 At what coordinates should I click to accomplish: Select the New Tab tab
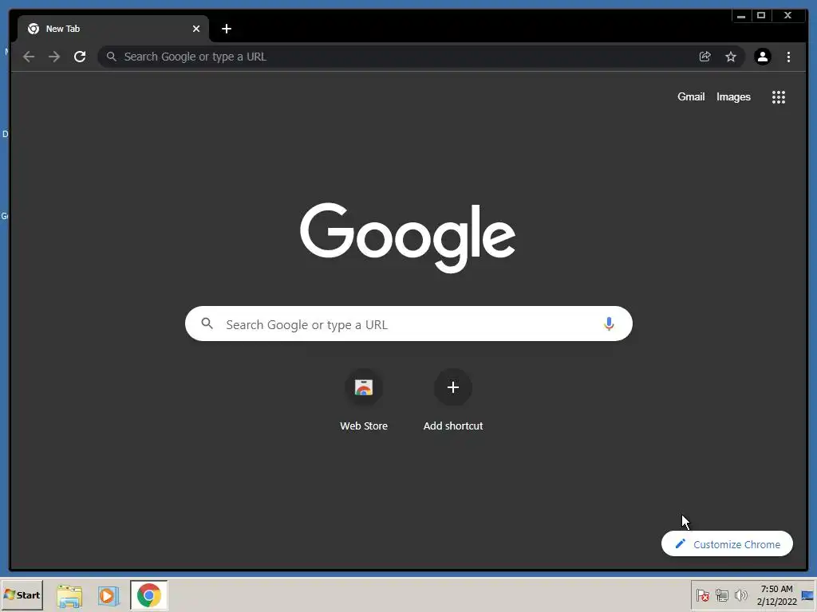point(113,29)
